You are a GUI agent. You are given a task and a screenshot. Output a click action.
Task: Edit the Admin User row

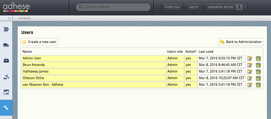pyautogui.click(x=250, y=58)
